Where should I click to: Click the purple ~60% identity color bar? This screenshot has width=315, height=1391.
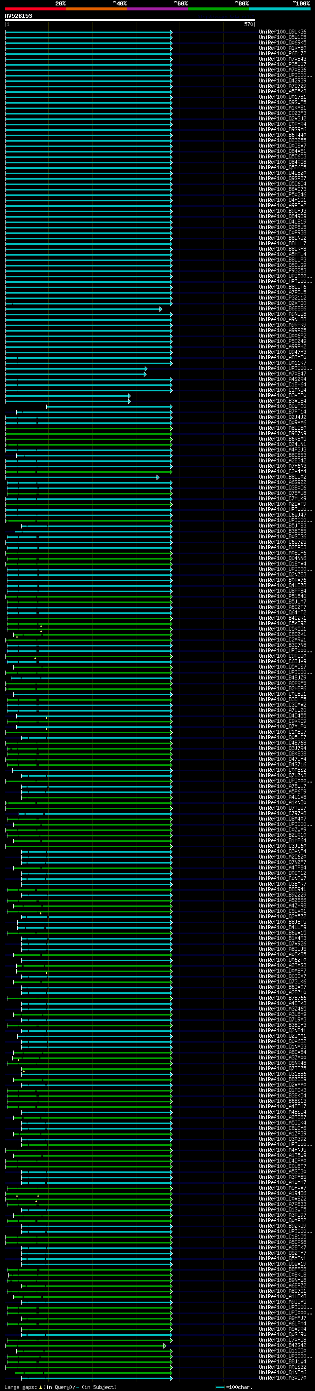click(158, 9)
